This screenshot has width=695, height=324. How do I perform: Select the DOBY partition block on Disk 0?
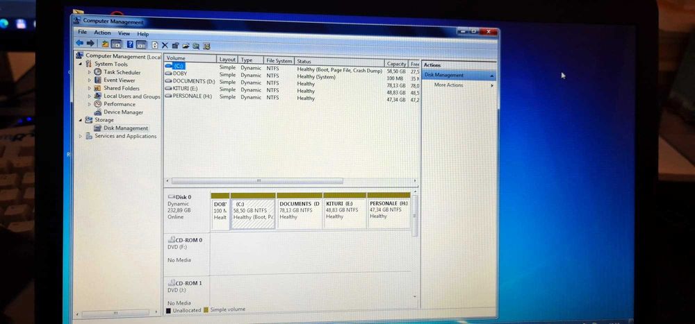point(220,211)
